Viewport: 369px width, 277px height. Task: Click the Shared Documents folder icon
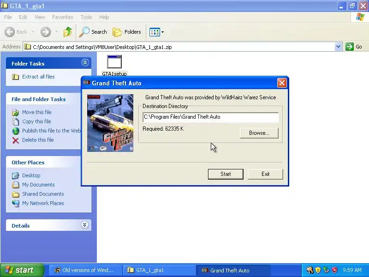point(16,194)
